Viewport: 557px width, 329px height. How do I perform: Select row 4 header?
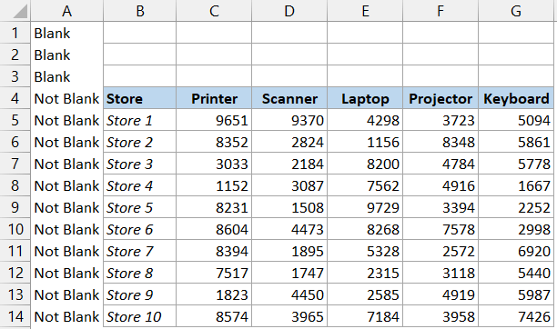(15, 98)
